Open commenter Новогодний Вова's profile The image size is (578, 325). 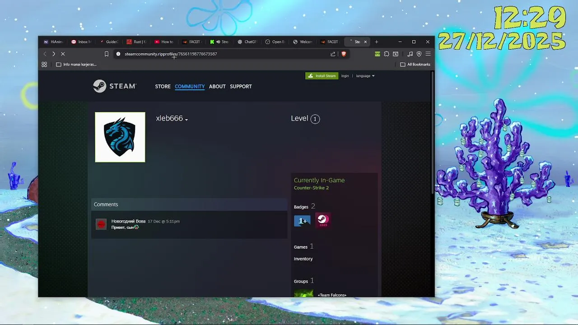(x=128, y=221)
